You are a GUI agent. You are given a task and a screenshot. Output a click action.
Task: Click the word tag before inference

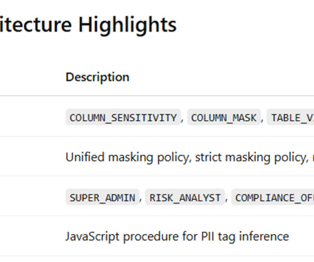(227, 237)
